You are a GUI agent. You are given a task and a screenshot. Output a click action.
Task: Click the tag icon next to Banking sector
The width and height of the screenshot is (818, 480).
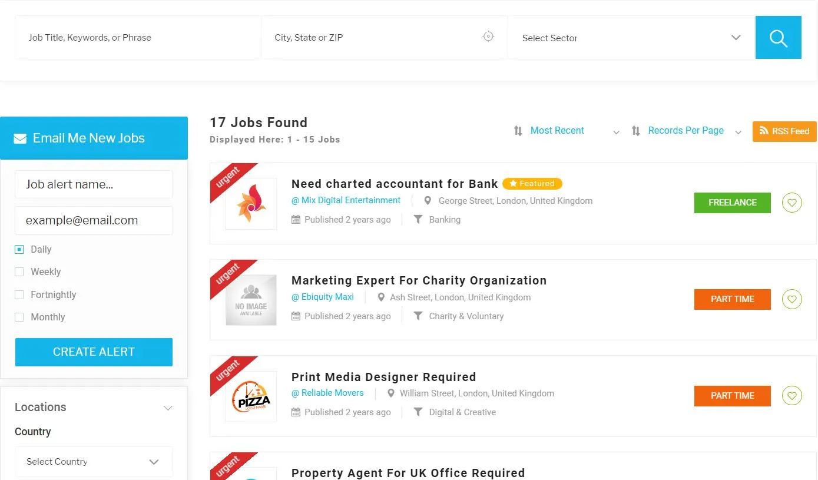point(418,219)
